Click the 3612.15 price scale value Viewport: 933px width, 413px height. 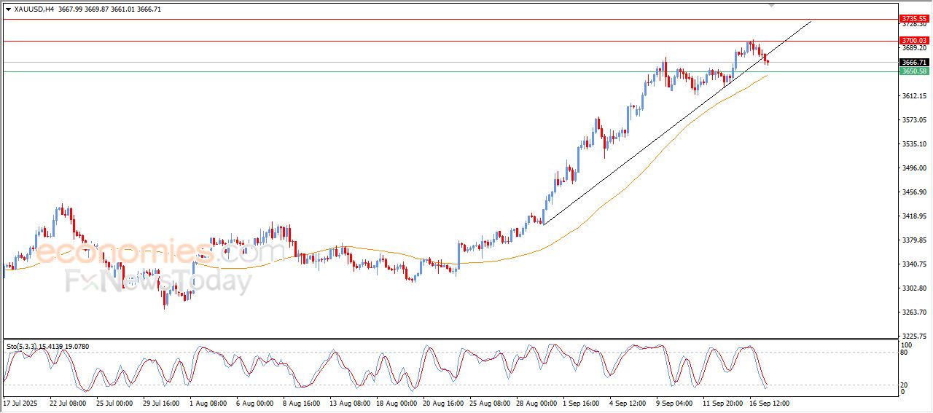913,96
